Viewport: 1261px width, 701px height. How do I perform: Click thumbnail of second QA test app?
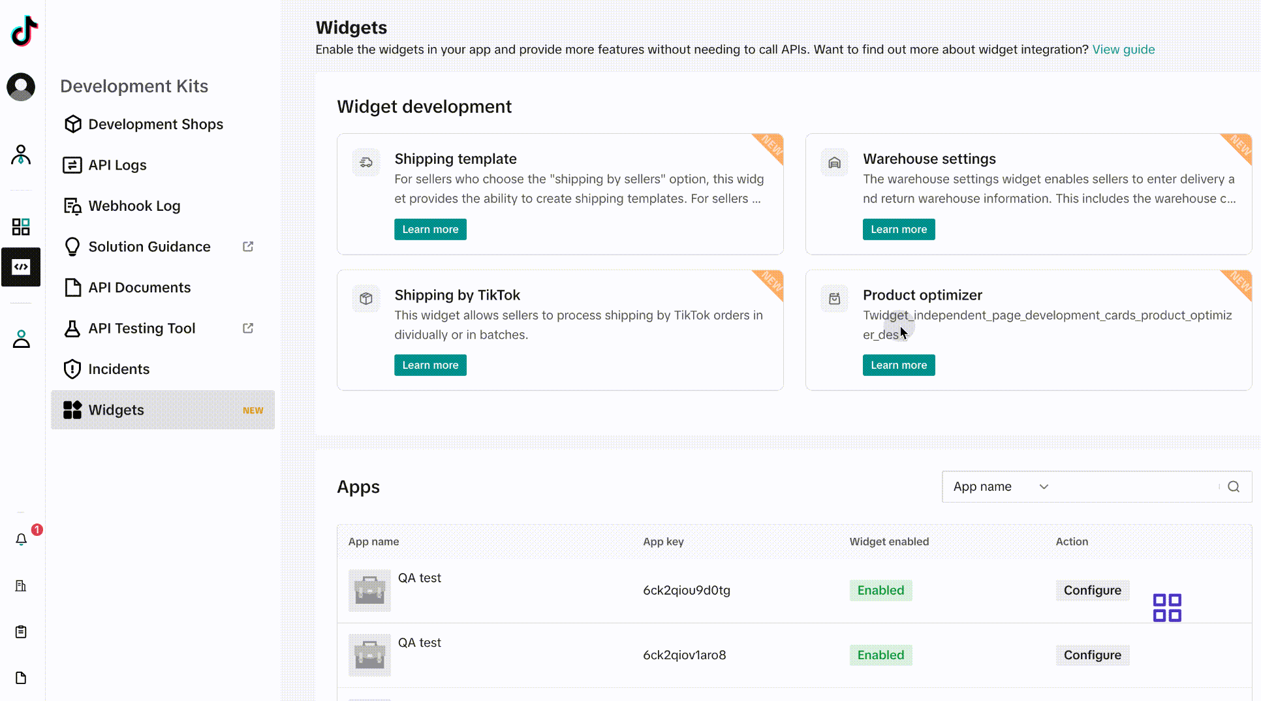point(369,655)
